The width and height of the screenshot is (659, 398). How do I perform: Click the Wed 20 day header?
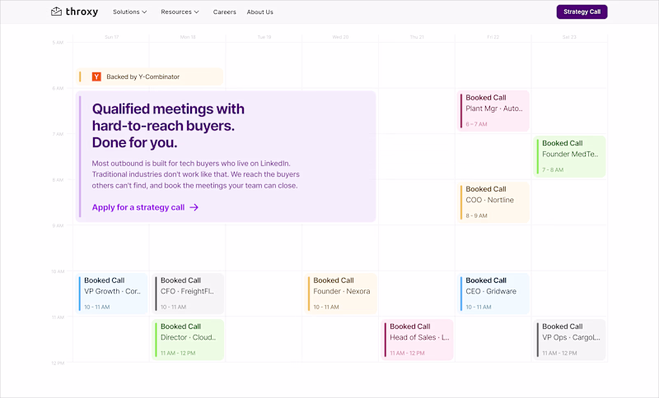[x=340, y=37]
